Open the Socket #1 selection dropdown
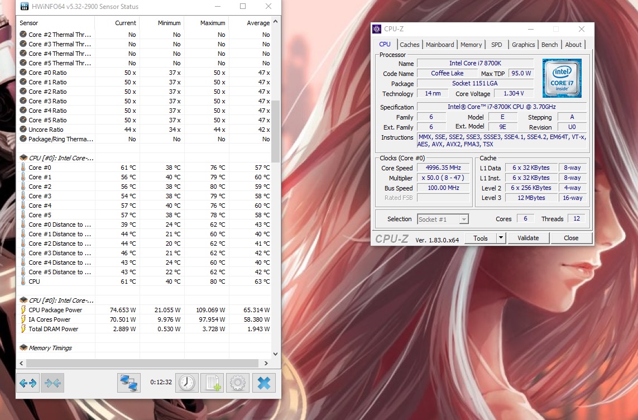Image resolution: width=638 pixels, height=420 pixels. 443,219
